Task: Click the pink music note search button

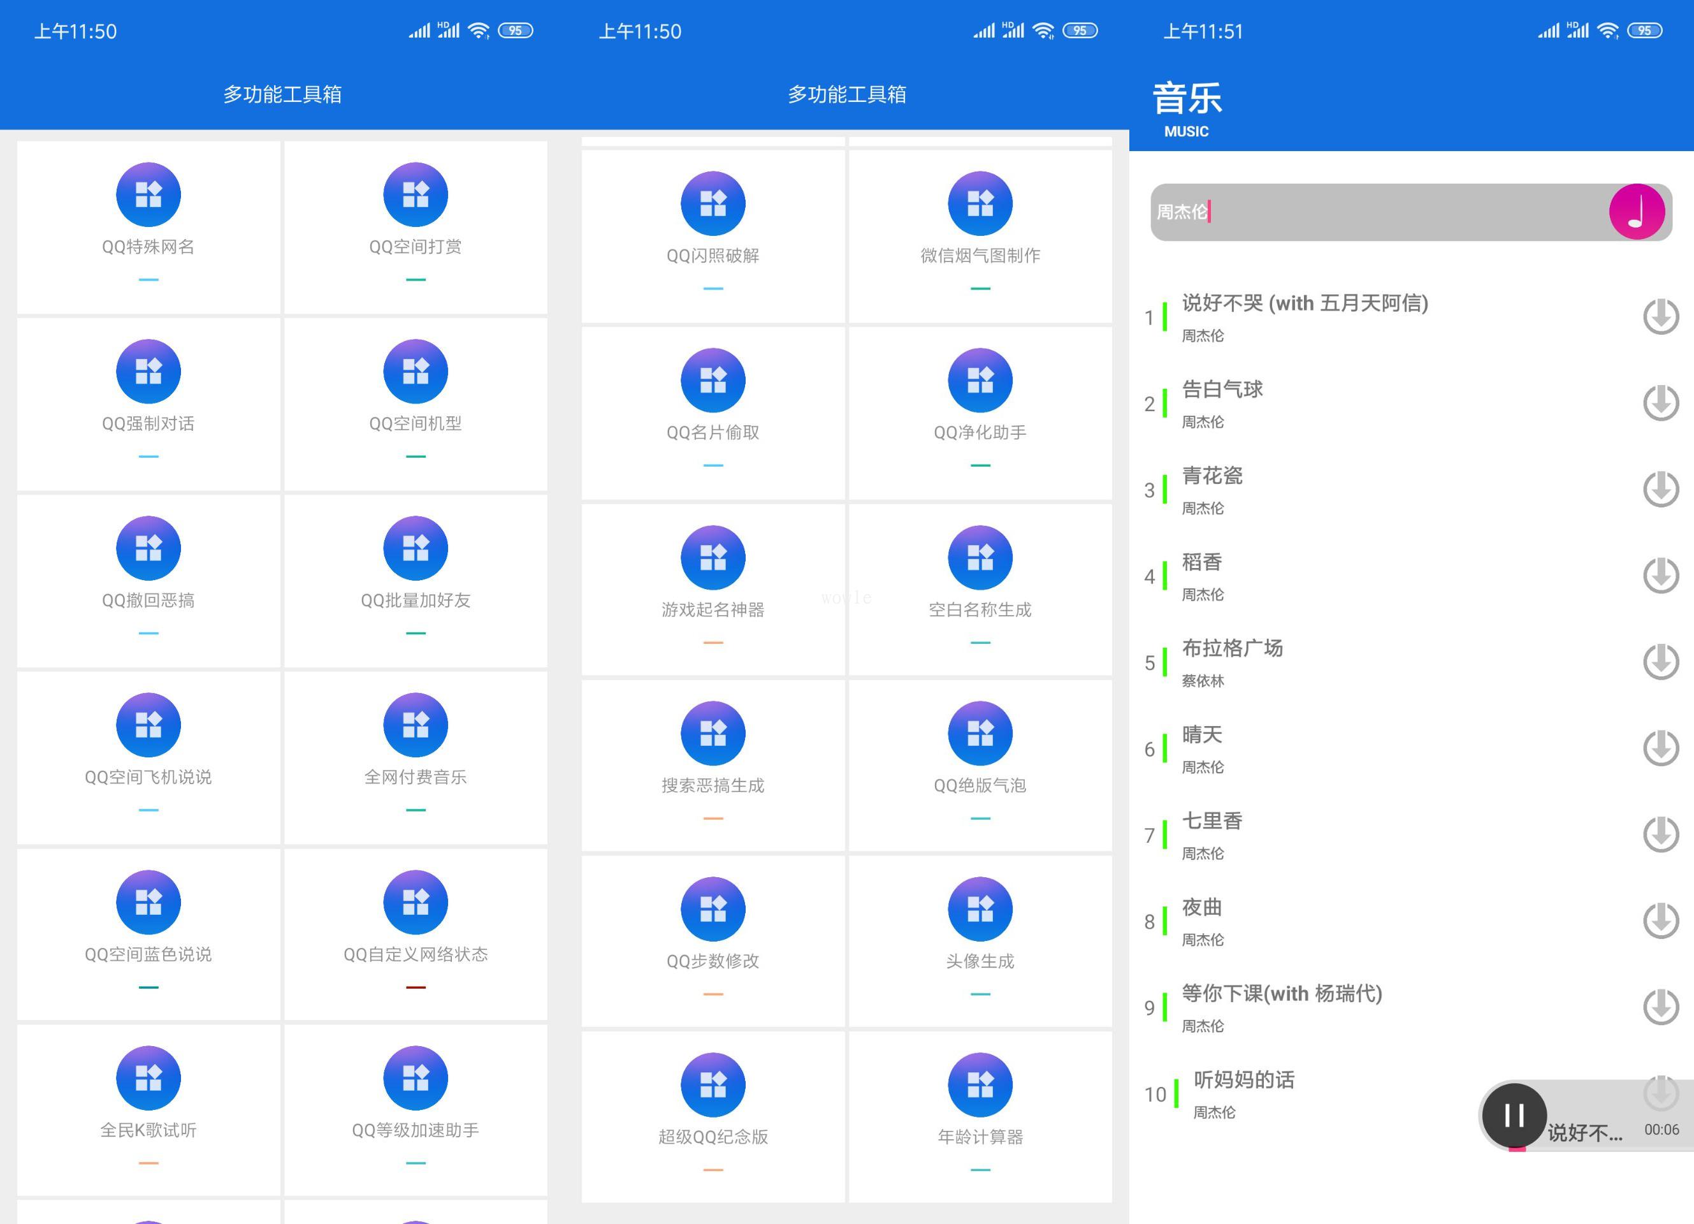Action: pos(1637,212)
